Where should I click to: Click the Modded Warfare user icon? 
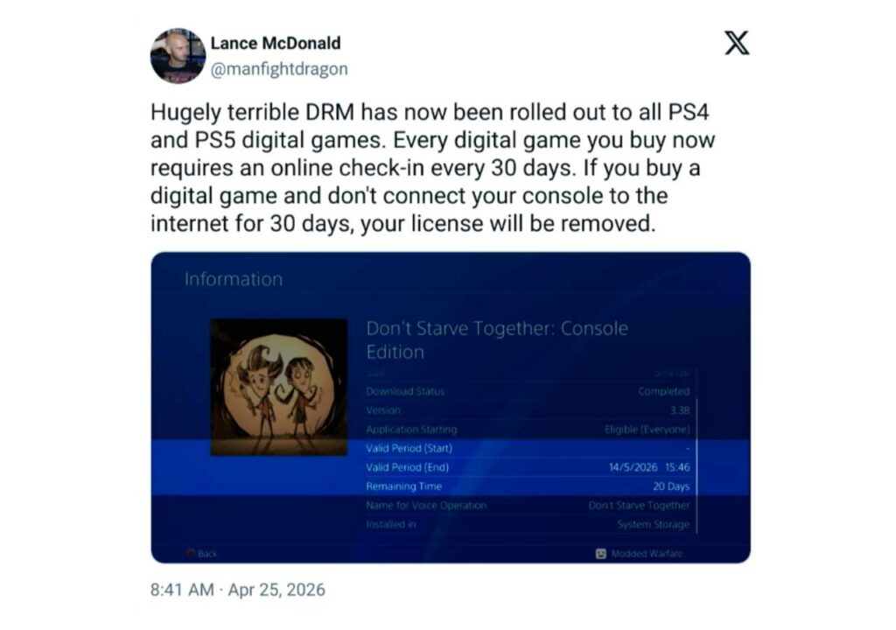tap(600, 553)
